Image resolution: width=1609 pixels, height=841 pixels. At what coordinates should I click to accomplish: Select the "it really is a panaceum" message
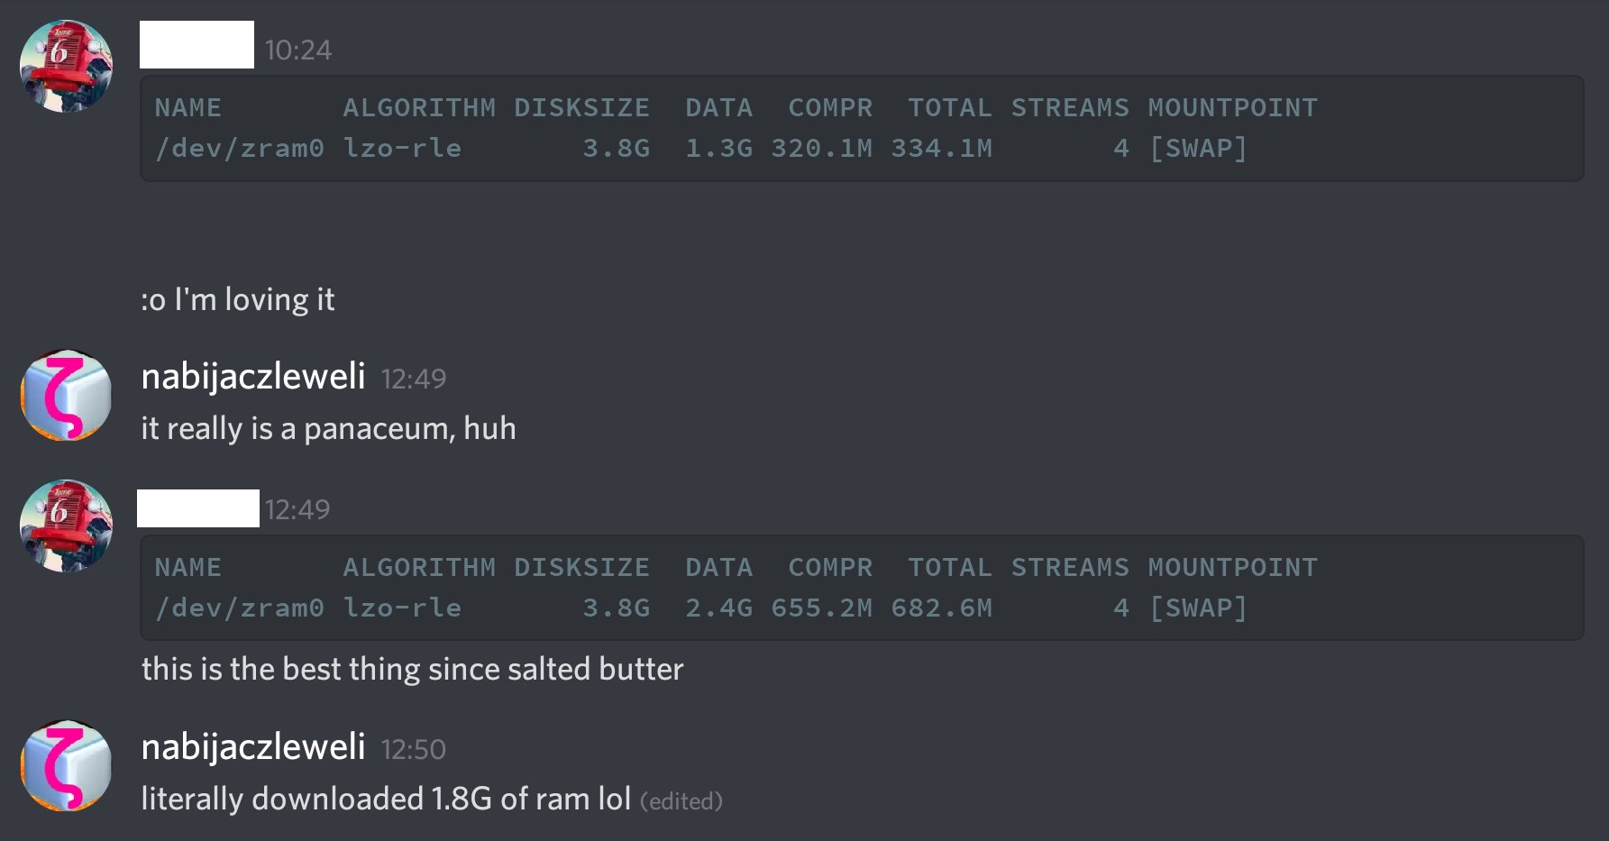click(x=328, y=428)
